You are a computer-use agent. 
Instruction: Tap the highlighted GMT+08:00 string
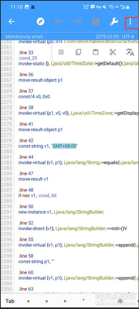coord(64,146)
